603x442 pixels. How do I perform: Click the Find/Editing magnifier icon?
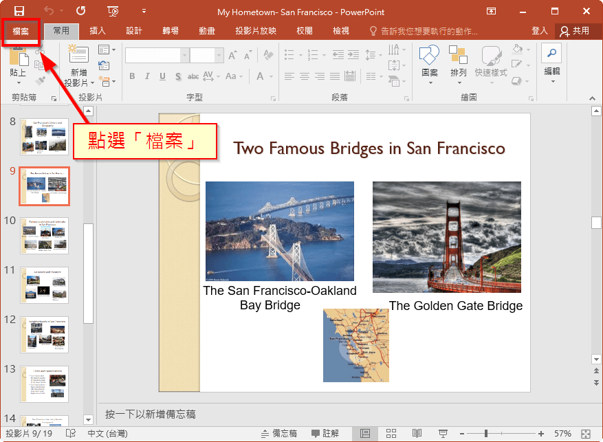tap(551, 52)
